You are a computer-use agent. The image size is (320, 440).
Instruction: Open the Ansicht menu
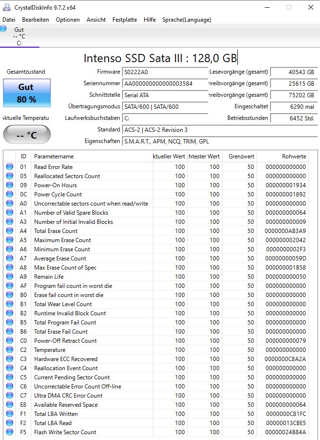tap(96, 20)
